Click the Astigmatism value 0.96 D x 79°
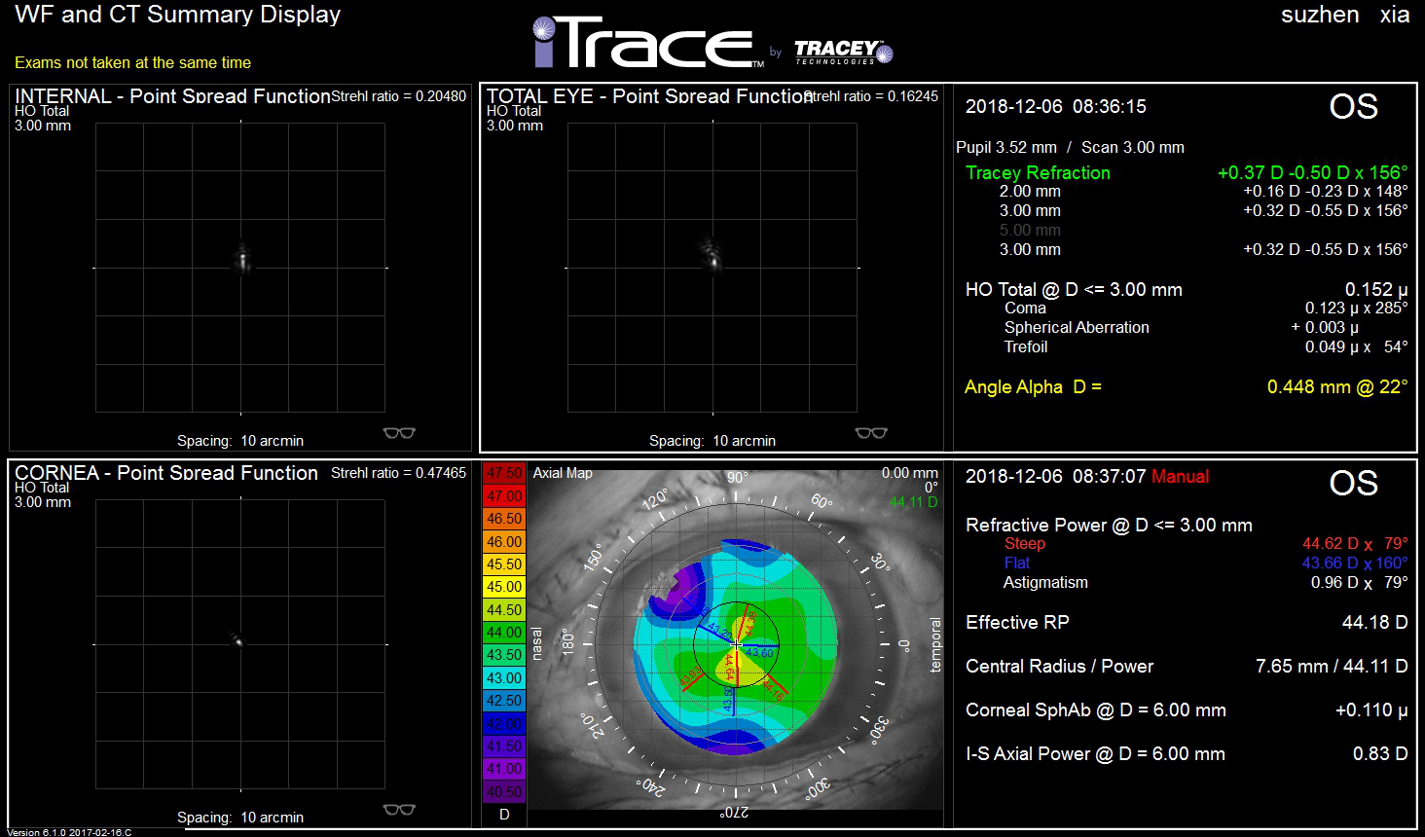This screenshot has width=1425, height=837. [x=1359, y=582]
